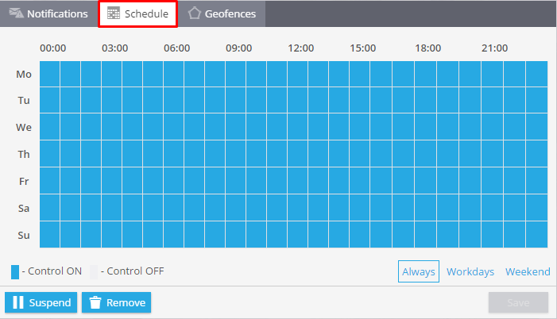Click the blue Control ON legend swatch
The image size is (557, 319).
click(x=15, y=271)
